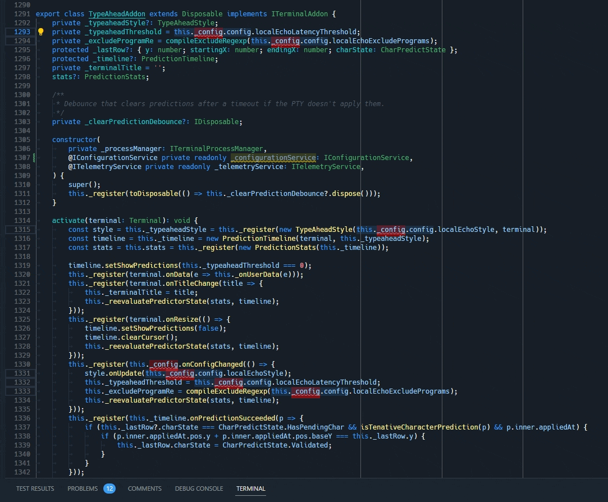Select line via line number 1314
The image size is (608, 502).
[22, 220]
